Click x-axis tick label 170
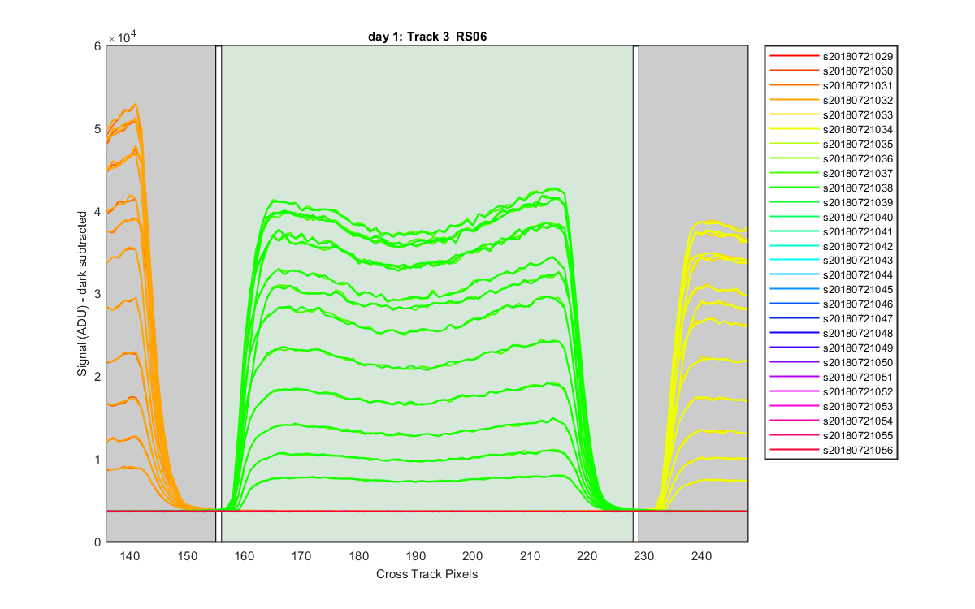The image size is (975, 609). (x=301, y=556)
